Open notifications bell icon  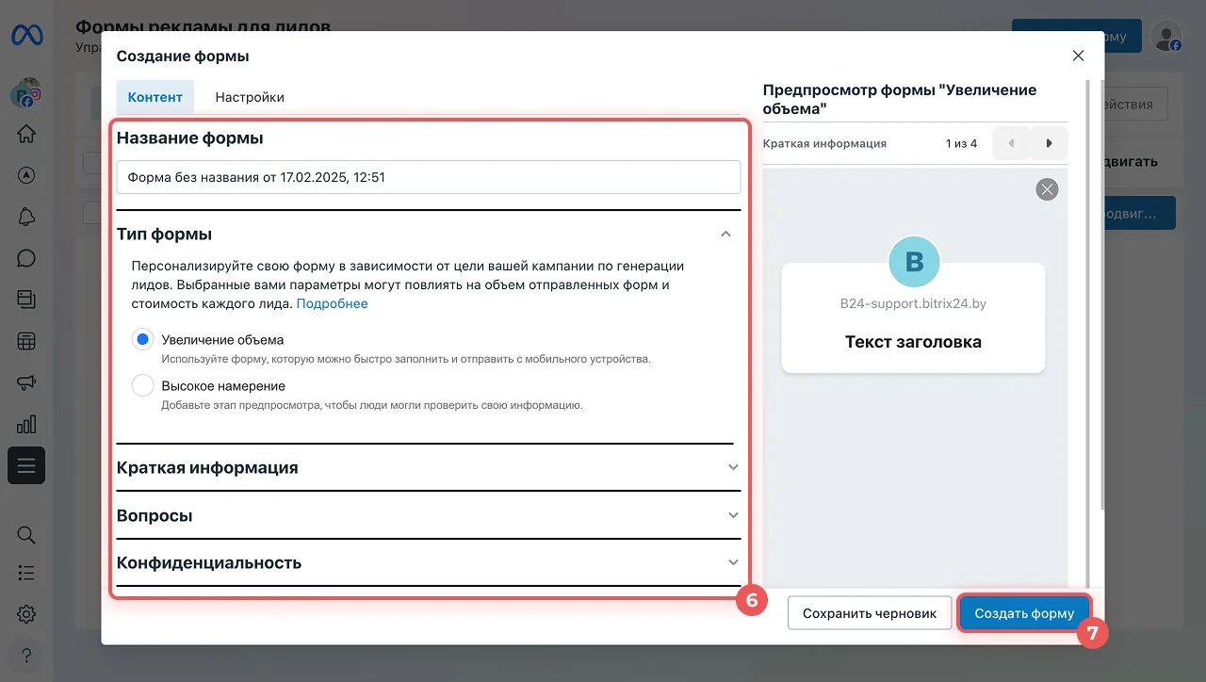coord(26,217)
